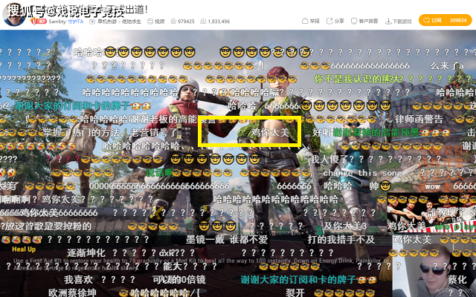
Task: Click 下载游戏 download game
Action: [x=399, y=22]
